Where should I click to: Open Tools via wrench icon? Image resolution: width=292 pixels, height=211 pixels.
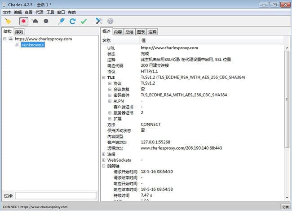tap(99, 21)
